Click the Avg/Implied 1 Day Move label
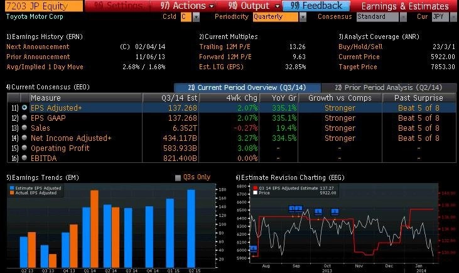The width and height of the screenshot is (459, 273). [45, 67]
